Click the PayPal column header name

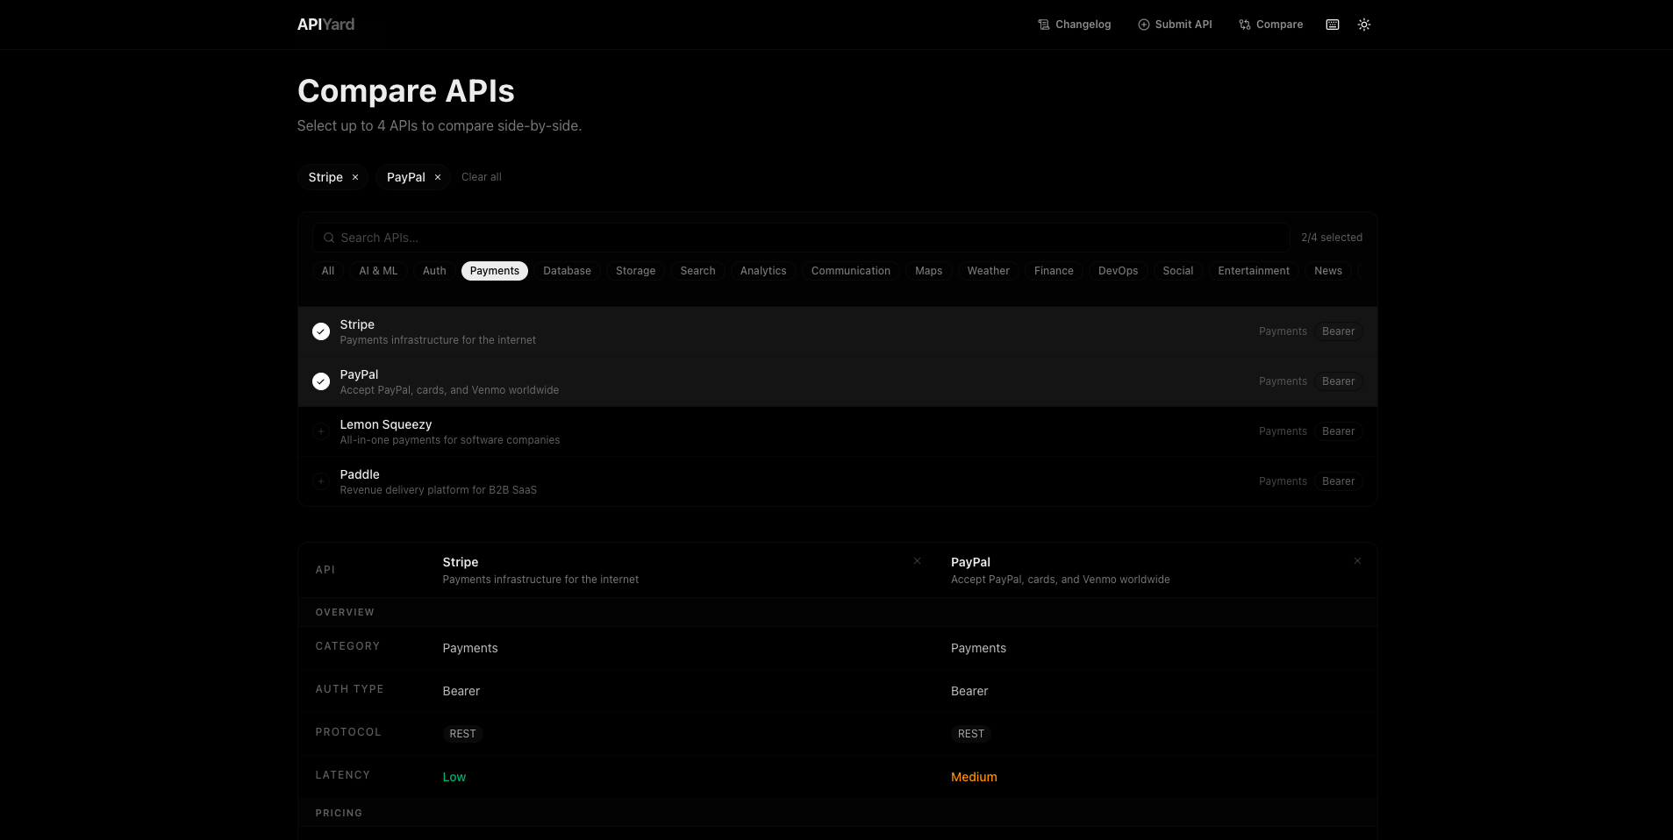pos(970,562)
